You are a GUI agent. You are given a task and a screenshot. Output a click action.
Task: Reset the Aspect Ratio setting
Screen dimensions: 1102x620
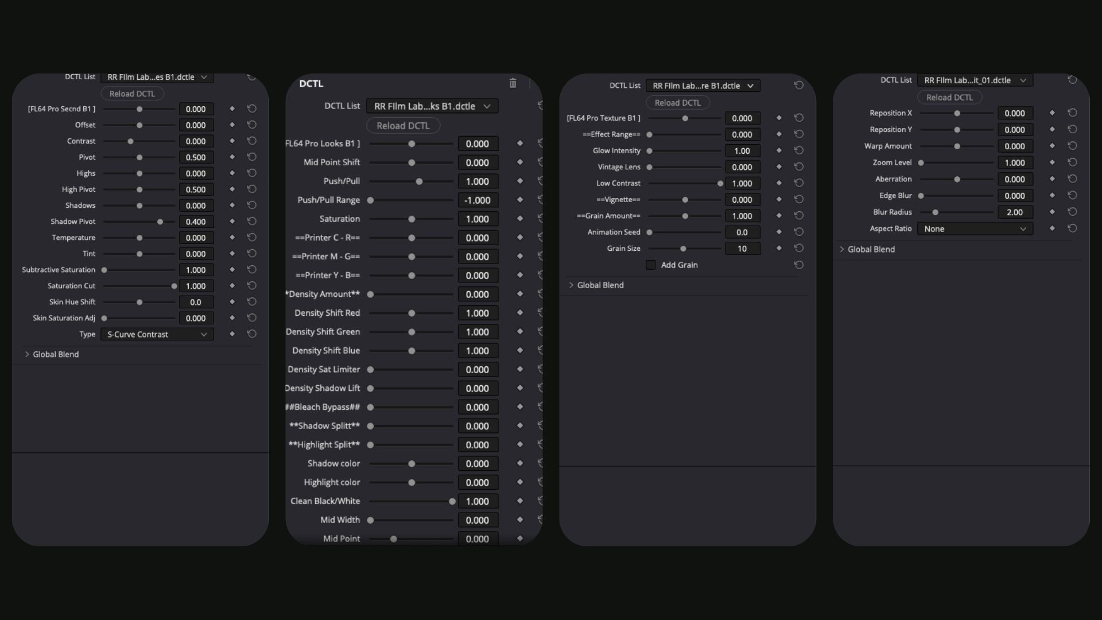(x=1072, y=228)
